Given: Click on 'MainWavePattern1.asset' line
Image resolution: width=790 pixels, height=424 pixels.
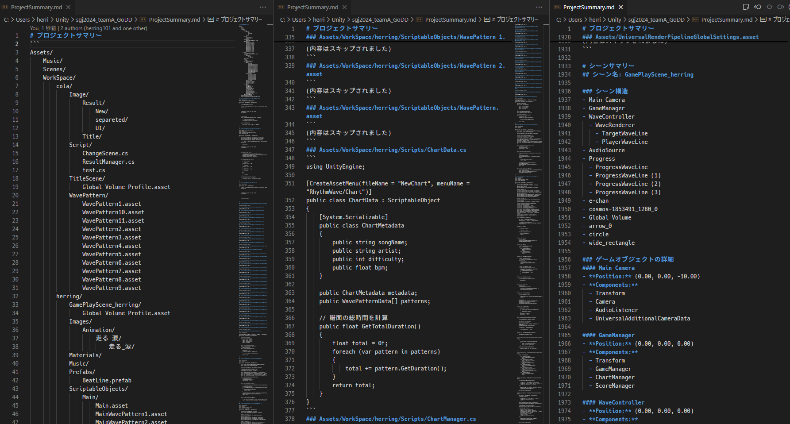Looking at the screenshot, I should [131, 414].
